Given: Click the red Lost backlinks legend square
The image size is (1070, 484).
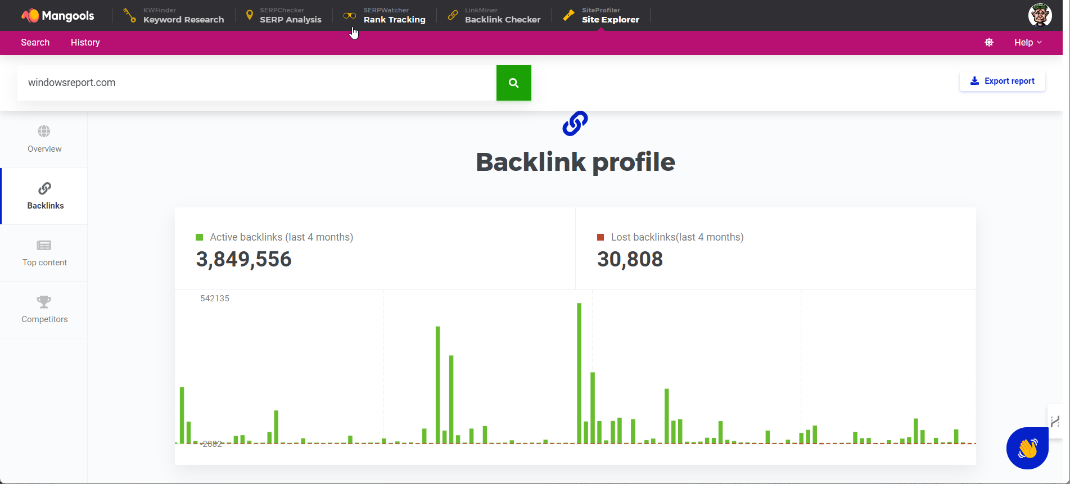Looking at the screenshot, I should (x=601, y=237).
